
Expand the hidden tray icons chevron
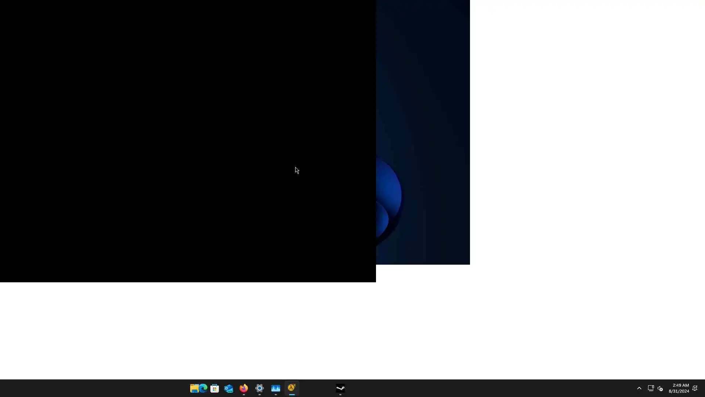click(639, 388)
